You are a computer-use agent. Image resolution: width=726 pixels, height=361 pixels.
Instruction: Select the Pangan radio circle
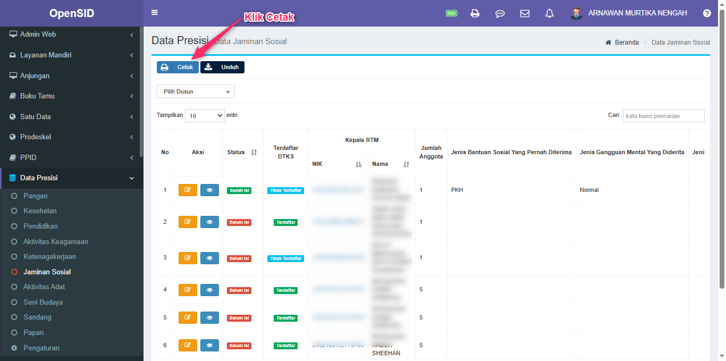pyautogui.click(x=14, y=196)
